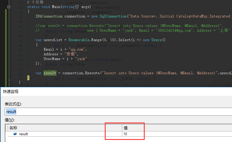
Task: Click the value cell showing 10
Action: coord(126,134)
